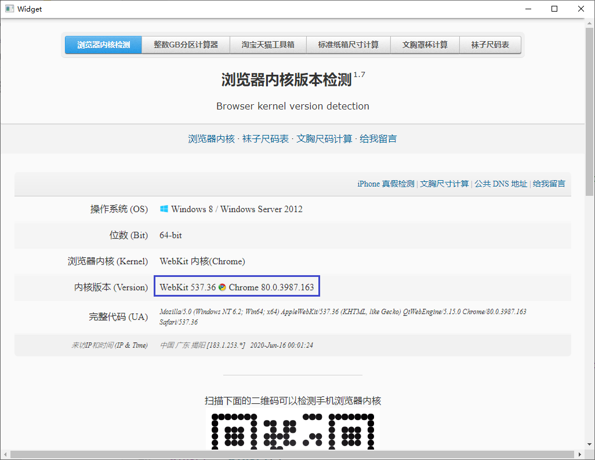Click the 文胸尺寸计算 link
This screenshot has height=460, width=595.
coord(444,184)
